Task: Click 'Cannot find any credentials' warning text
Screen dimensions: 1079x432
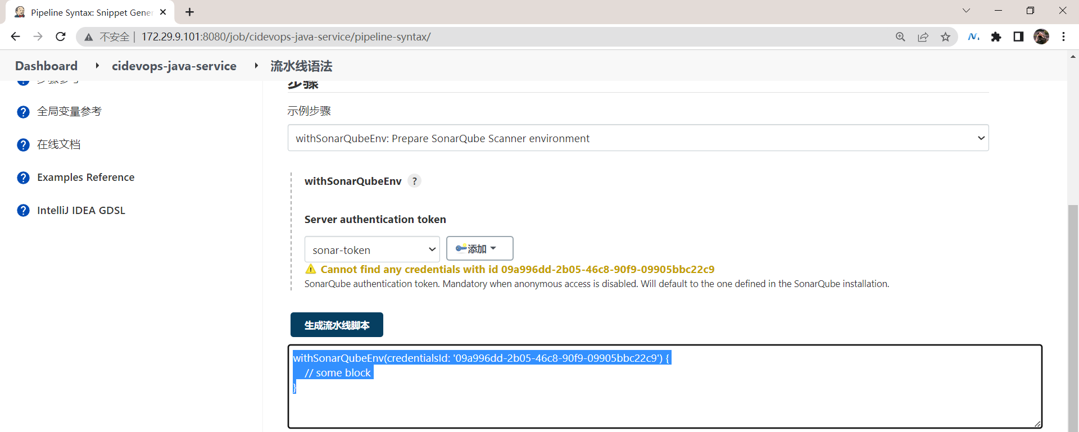Action: [x=518, y=269]
